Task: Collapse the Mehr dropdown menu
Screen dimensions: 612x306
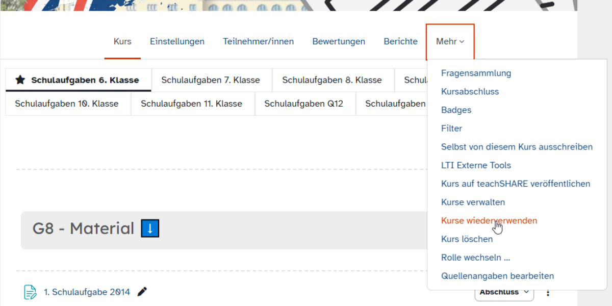Action: tap(450, 42)
